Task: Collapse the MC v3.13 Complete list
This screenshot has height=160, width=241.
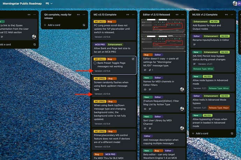Action: pos(128,15)
